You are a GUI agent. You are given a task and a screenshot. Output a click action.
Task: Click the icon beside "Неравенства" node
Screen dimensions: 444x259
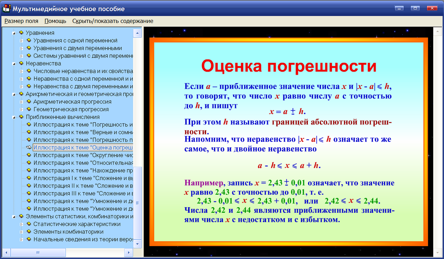coord(22,64)
